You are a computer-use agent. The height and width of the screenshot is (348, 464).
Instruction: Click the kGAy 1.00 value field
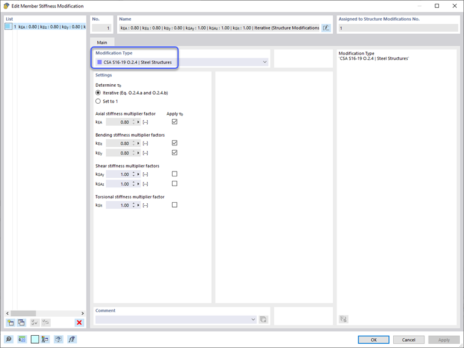point(118,174)
